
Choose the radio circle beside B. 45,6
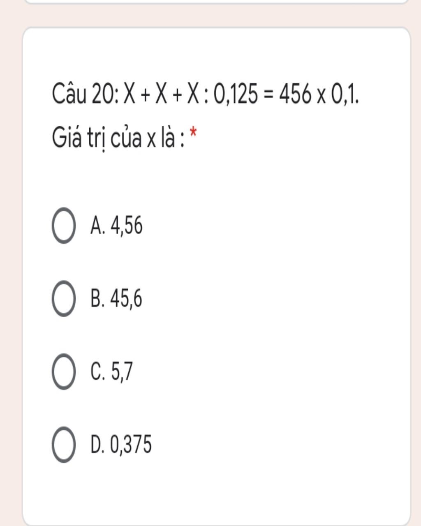[64, 299]
